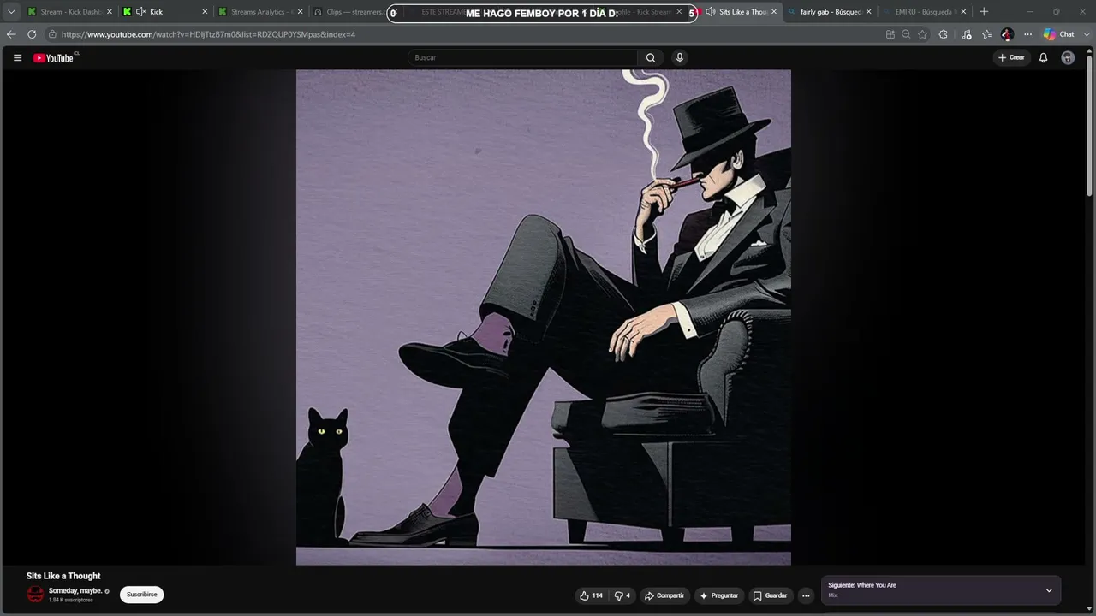The image size is (1096, 616).
Task: Subscribe with the Suscribirse button
Action: click(x=142, y=595)
